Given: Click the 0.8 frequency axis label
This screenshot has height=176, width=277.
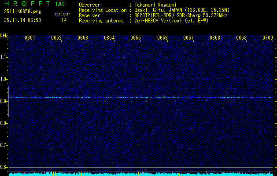Looking at the screenshot, I should pos(4,123).
